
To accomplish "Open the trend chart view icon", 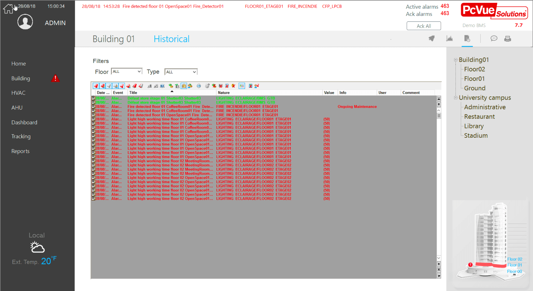I will click(x=449, y=38).
